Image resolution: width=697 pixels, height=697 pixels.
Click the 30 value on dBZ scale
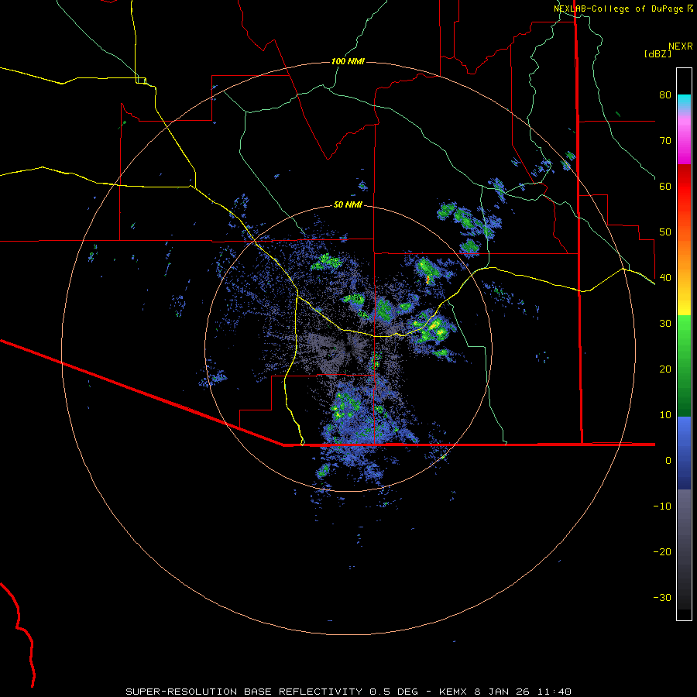coord(665,324)
